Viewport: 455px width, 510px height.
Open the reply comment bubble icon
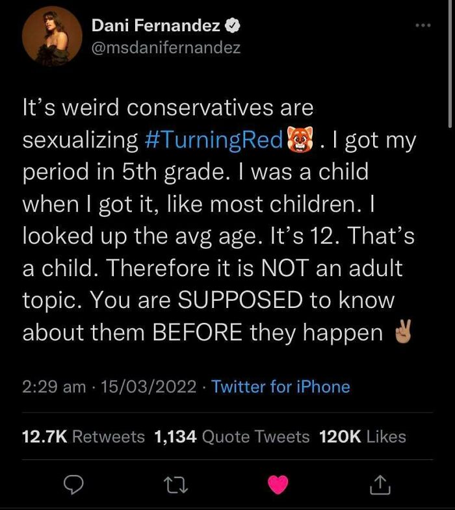coord(73,485)
